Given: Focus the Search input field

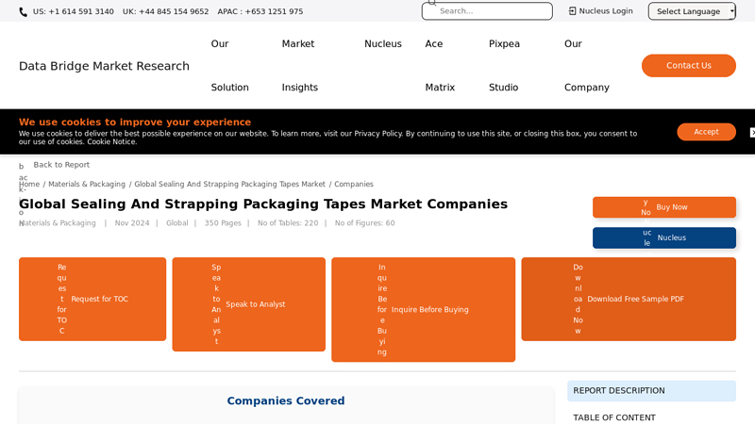Looking at the screenshot, I should tap(487, 11).
